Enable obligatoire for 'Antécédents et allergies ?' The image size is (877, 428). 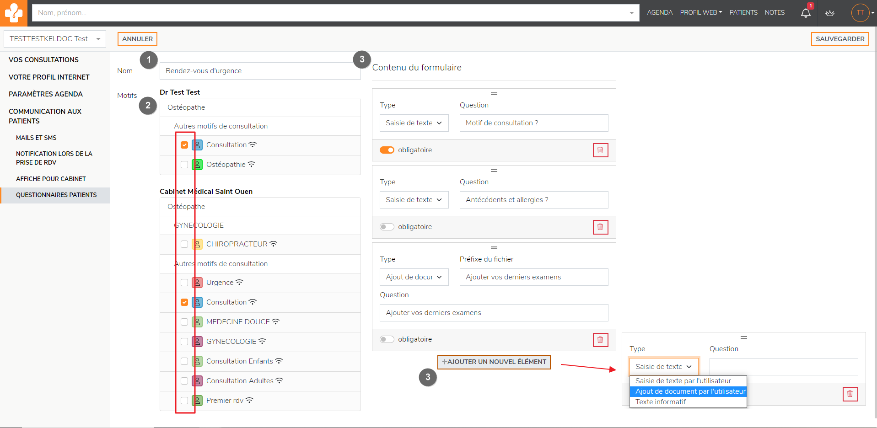pos(387,227)
